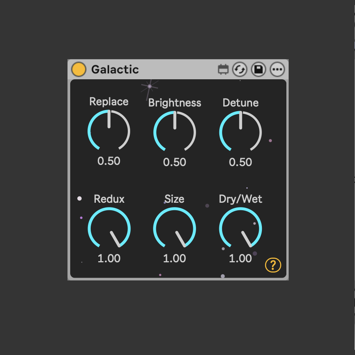The image size is (355, 355).
Task: Select the Dry/Wet value field showing 1.00
Action: tap(240, 258)
